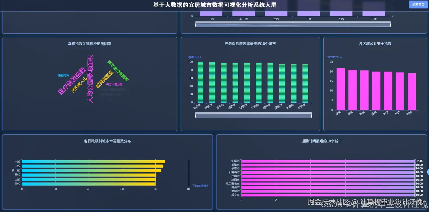The width and height of the screenshot is (429, 212).
Task: Click the 15.00 value label beside 汕尾市
Action: tap(419, 161)
